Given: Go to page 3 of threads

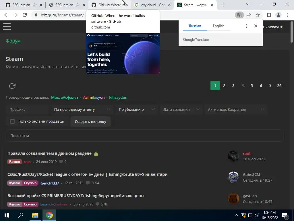Looking at the screenshot, I should tap(233, 86).
